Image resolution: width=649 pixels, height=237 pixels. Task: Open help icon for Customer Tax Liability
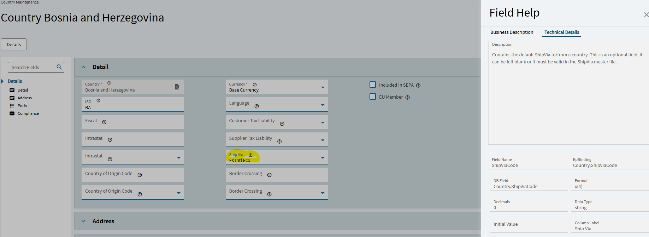pos(282,124)
